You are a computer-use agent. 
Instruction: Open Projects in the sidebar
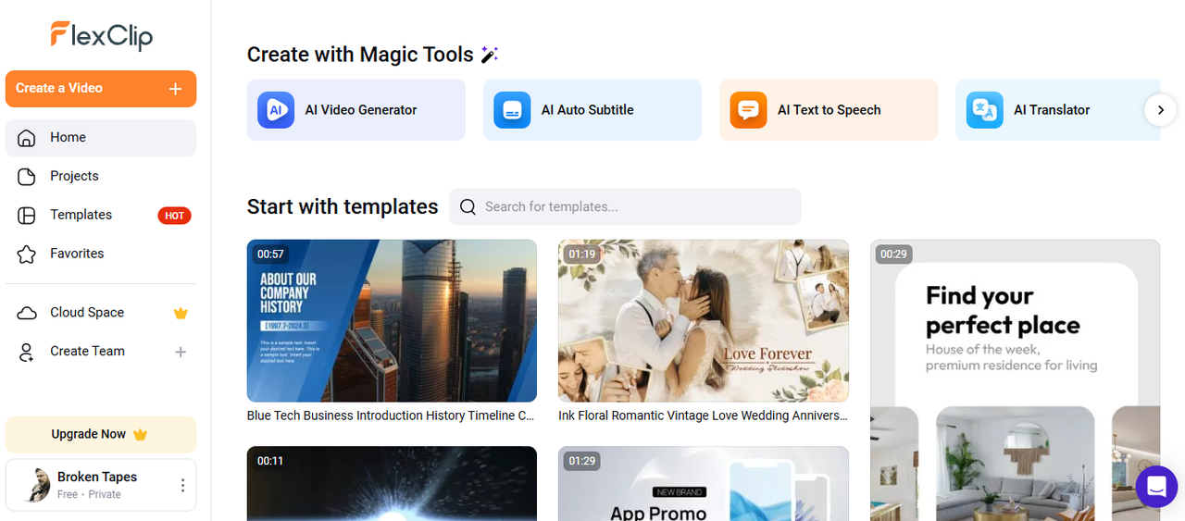click(x=101, y=177)
